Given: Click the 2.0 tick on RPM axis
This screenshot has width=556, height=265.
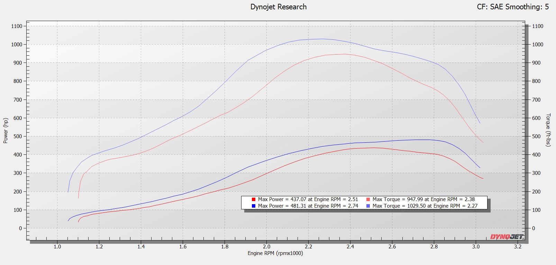Looking at the screenshot, I should [266, 247].
